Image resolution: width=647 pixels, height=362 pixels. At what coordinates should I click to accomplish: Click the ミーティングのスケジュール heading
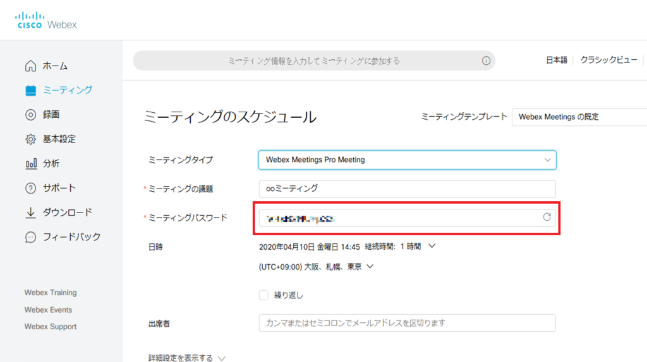click(x=230, y=117)
